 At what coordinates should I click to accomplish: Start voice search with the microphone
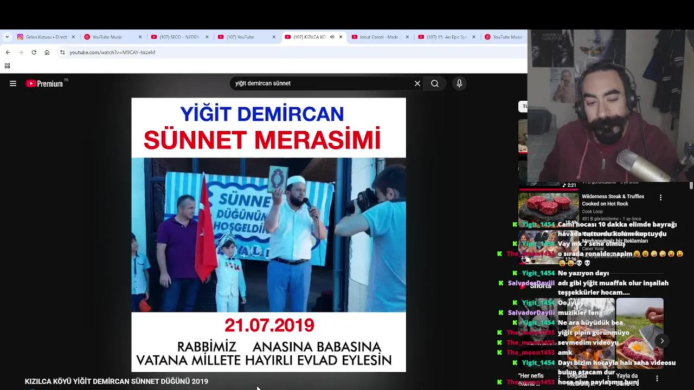tap(459, 83)
